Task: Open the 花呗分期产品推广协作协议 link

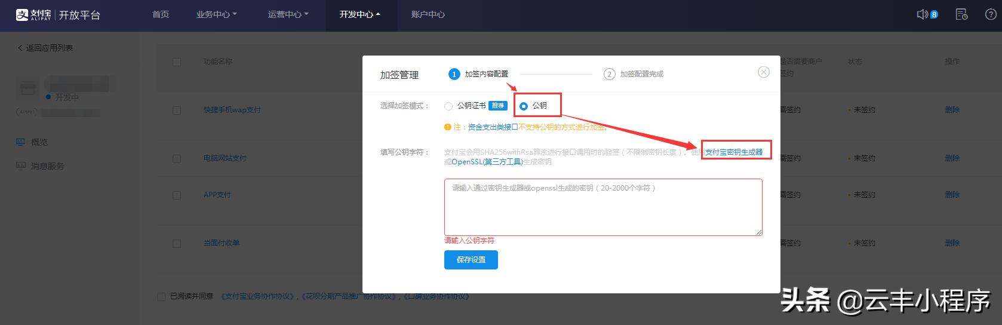Action: [x=350, y=296]
